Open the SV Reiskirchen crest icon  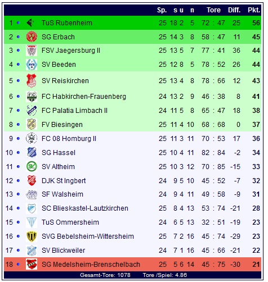(32, 81)
